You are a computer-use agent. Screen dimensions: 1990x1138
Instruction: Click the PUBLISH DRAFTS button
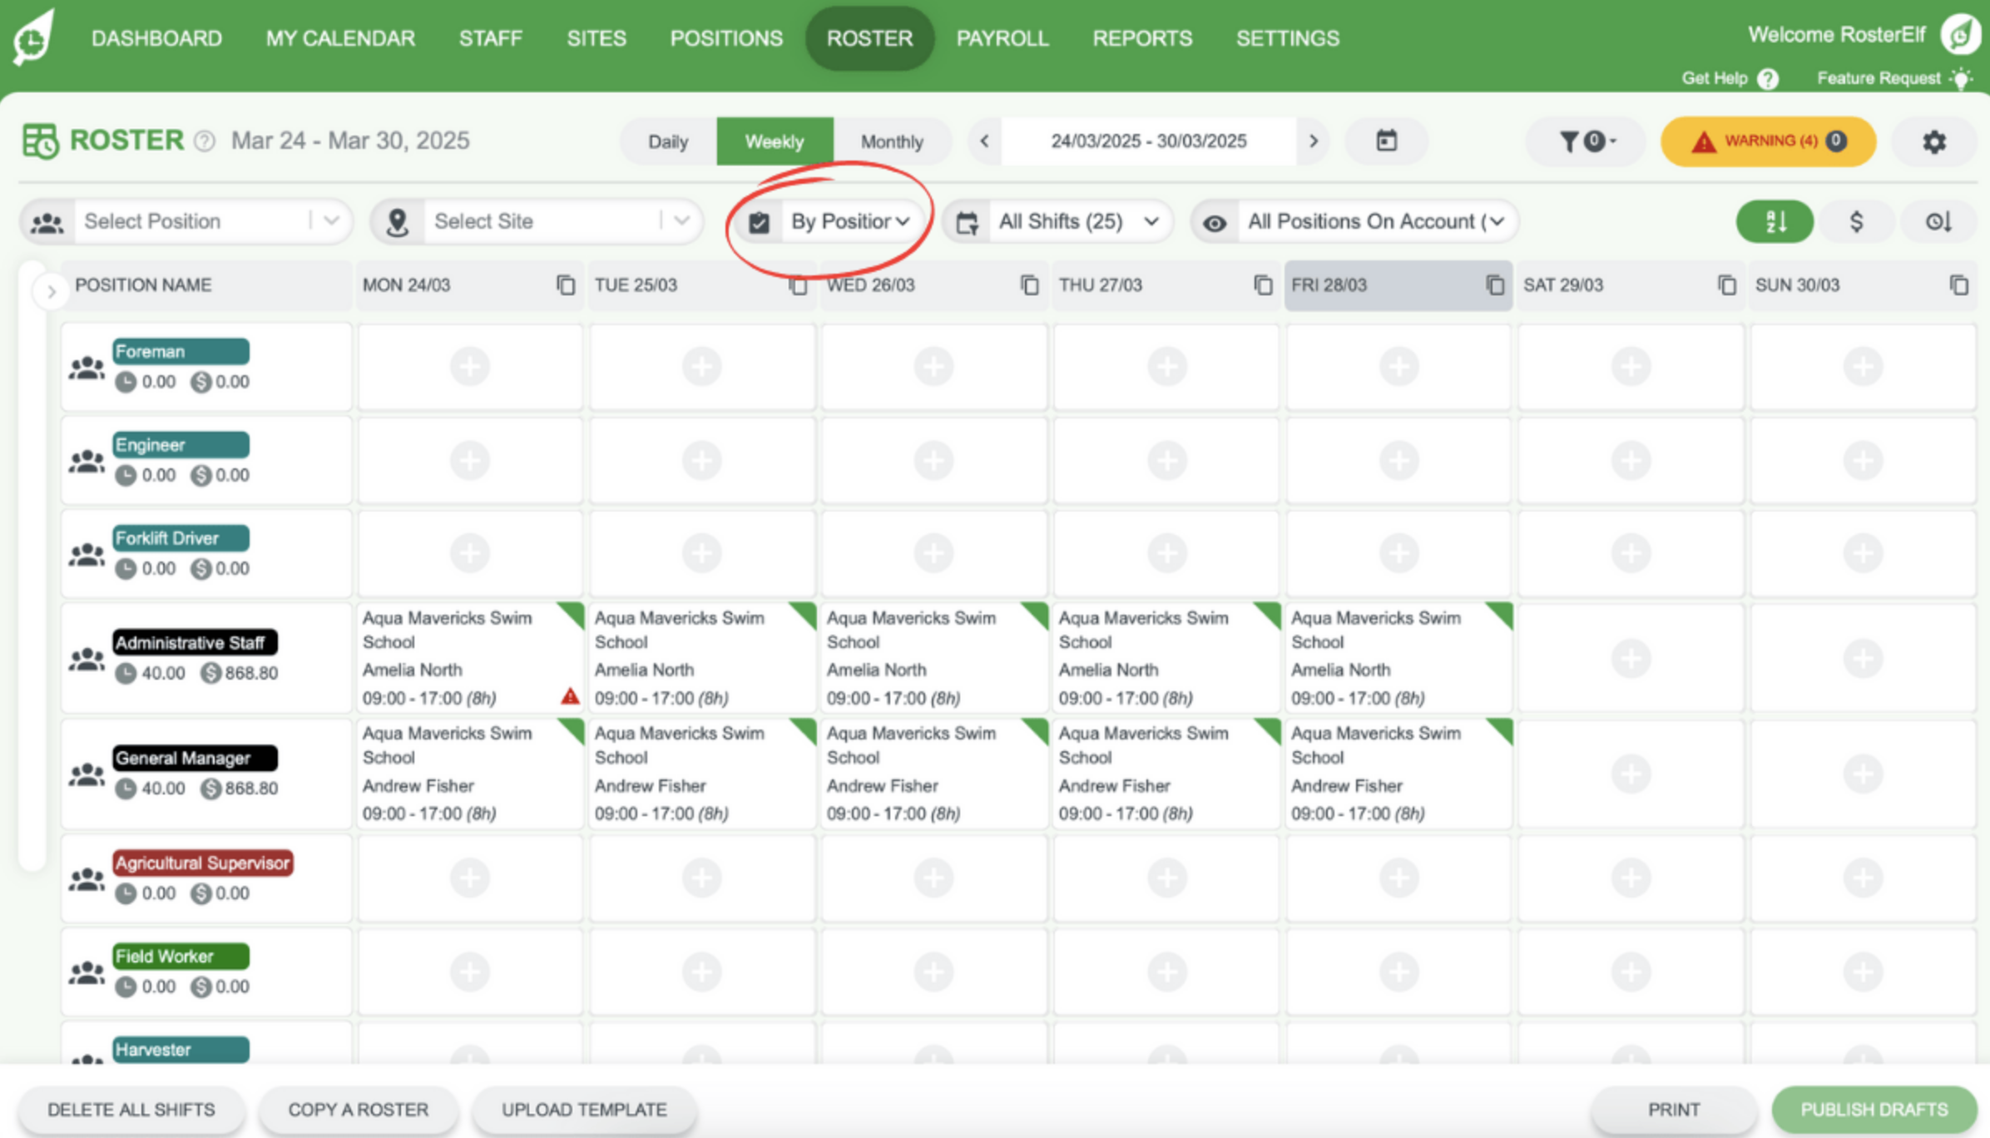click(1874, 1109)
